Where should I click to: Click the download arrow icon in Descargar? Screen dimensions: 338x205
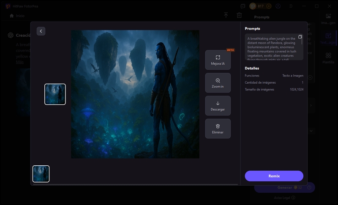point(218,103)
